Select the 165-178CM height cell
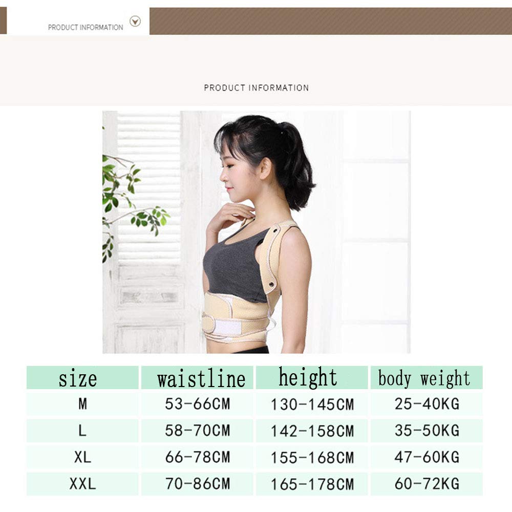This screenshot has height=512, width=512. pos(312,484)
